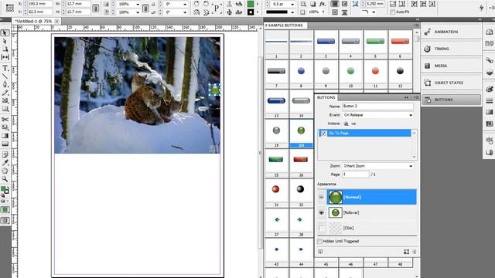Select the Gap tool
Screen dimensions: 495x278
point(5,57)
